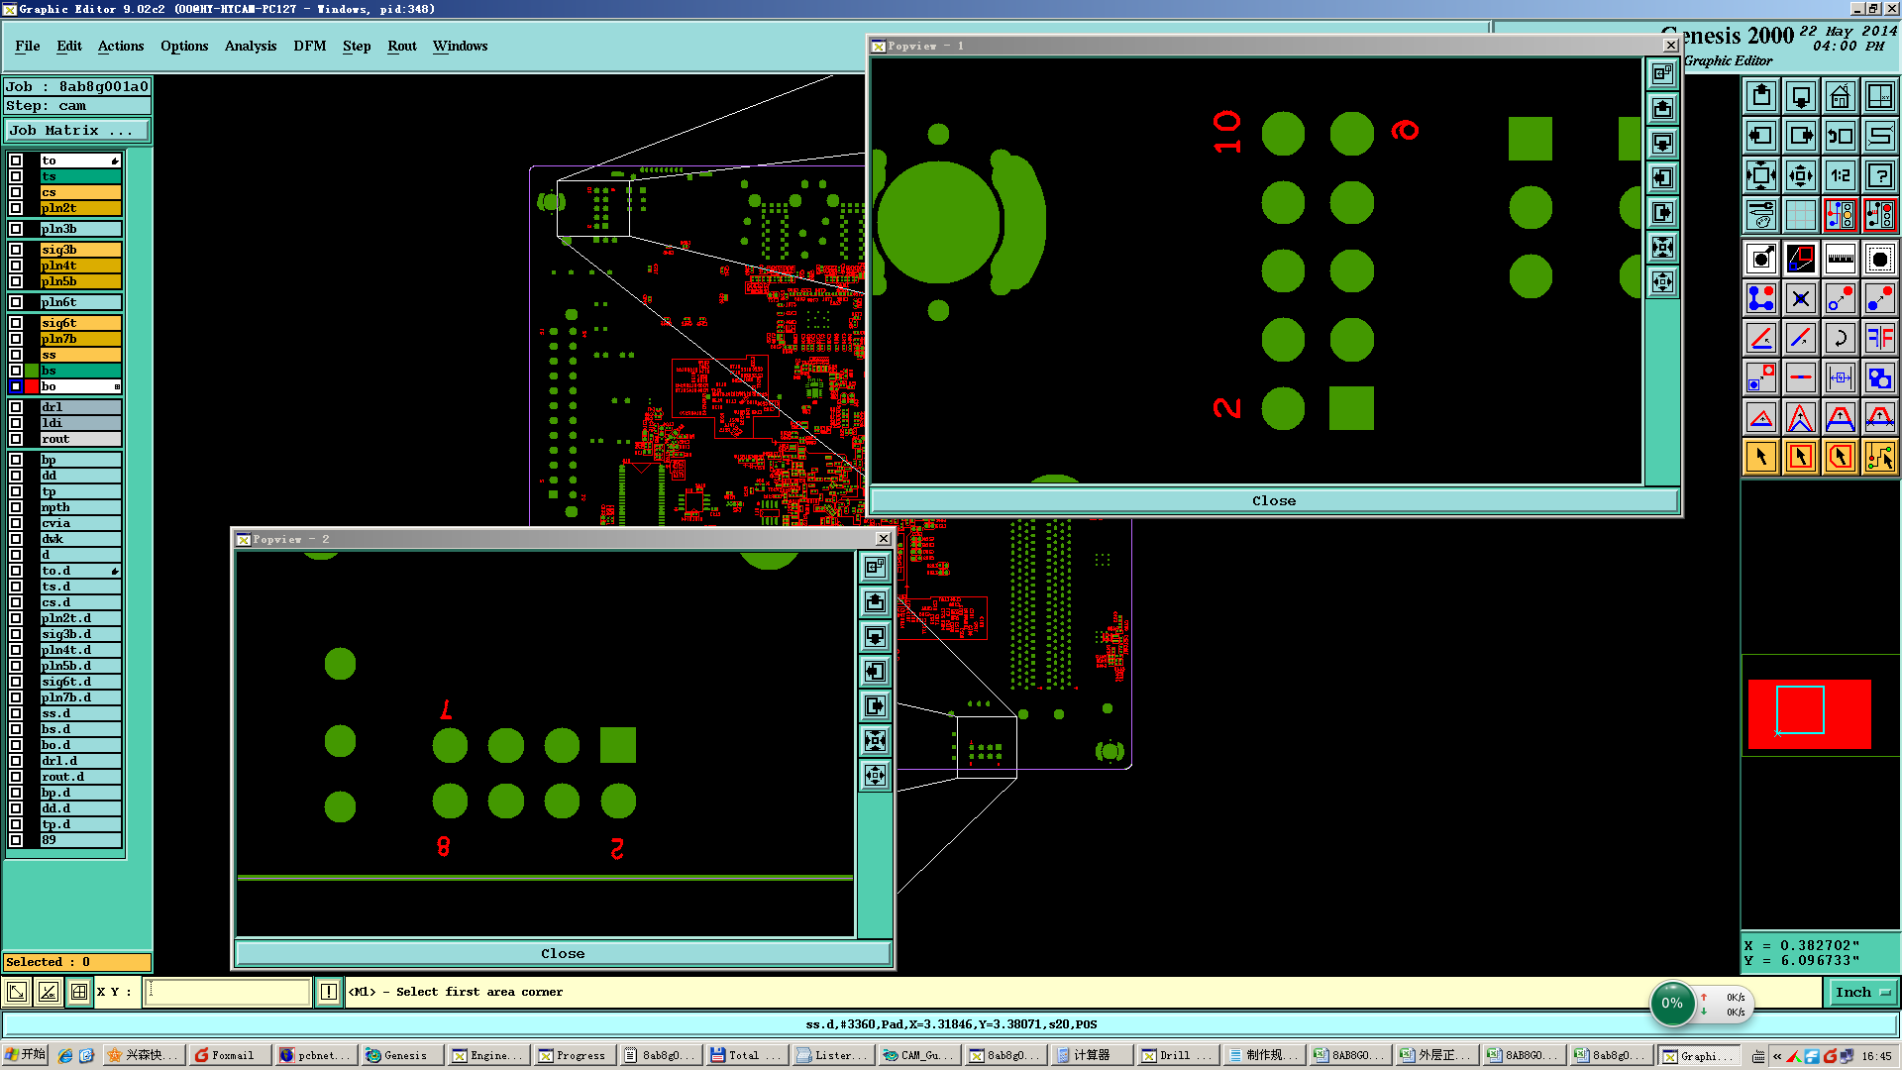Toggle display checkbox for layer bs
The height and width of the screenshot is (1070, 1902).
tap(16, 371)
